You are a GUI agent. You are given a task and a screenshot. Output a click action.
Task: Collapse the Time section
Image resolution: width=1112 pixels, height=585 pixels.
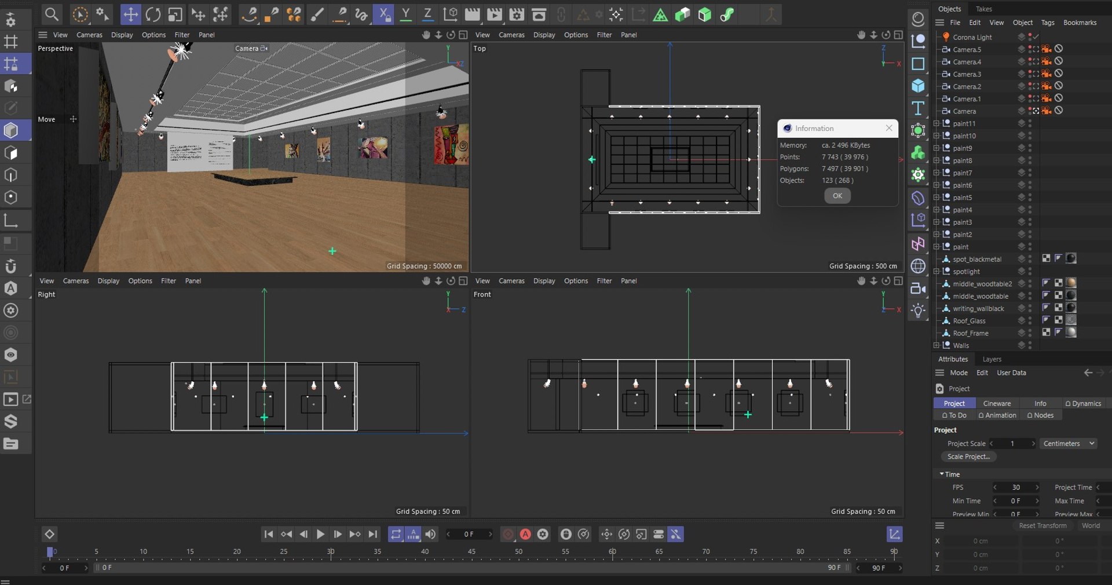click(x=942, y=474)
